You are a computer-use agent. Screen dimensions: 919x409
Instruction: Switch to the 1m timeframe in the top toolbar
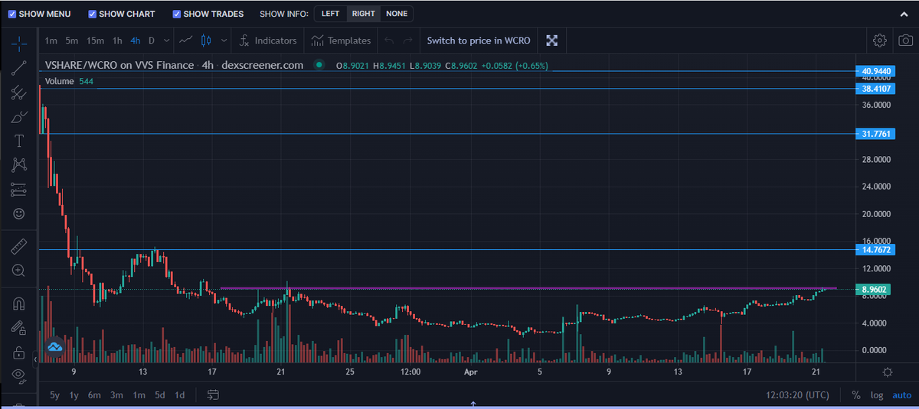(x=51, y=41)
